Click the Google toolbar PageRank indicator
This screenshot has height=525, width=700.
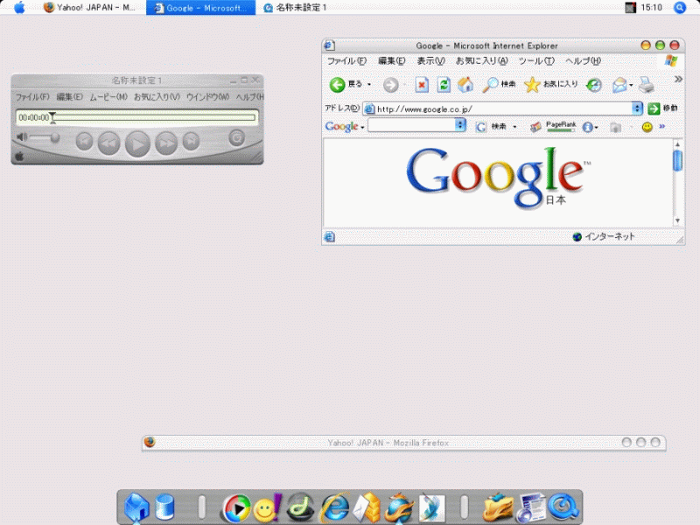click(x=561, y=127)
